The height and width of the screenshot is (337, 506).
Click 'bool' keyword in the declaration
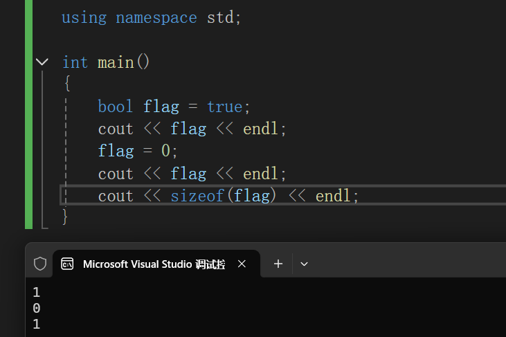coord(116,107)
